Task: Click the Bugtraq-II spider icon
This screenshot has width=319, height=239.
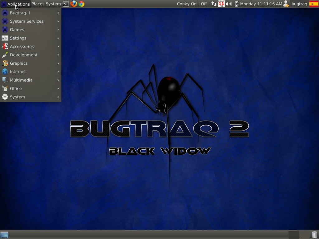Action: coord(5,13)
